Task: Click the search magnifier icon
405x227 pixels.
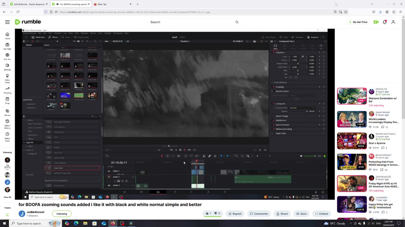Action: [237, 22]
